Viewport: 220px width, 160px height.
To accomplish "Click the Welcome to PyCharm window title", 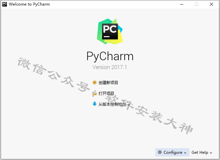I will [x=29, y=4].
